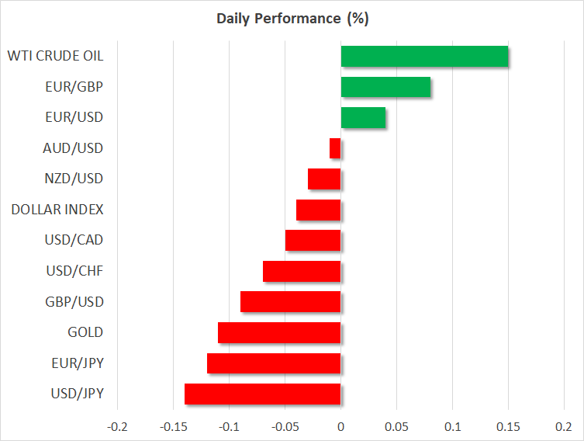
Task: Click the GOLD category label
Action: (86, 332)
